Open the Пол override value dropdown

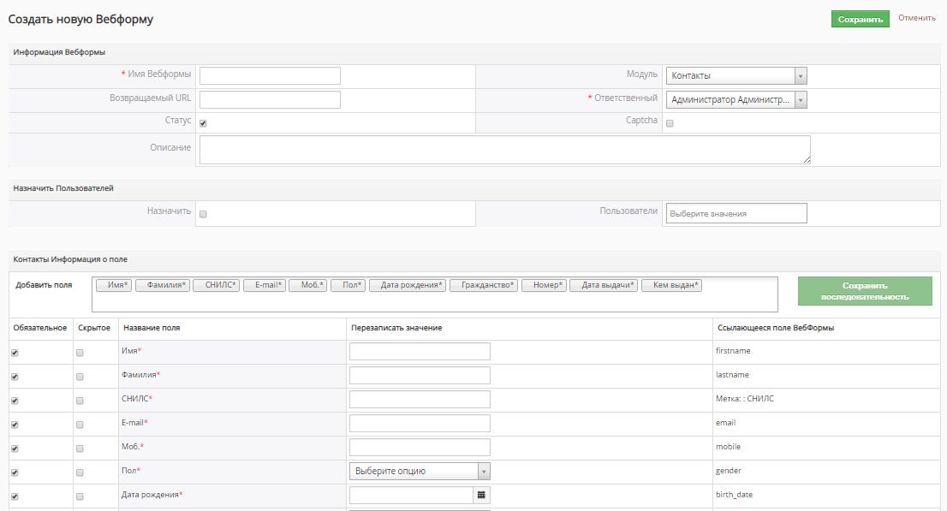click(420, 471)
